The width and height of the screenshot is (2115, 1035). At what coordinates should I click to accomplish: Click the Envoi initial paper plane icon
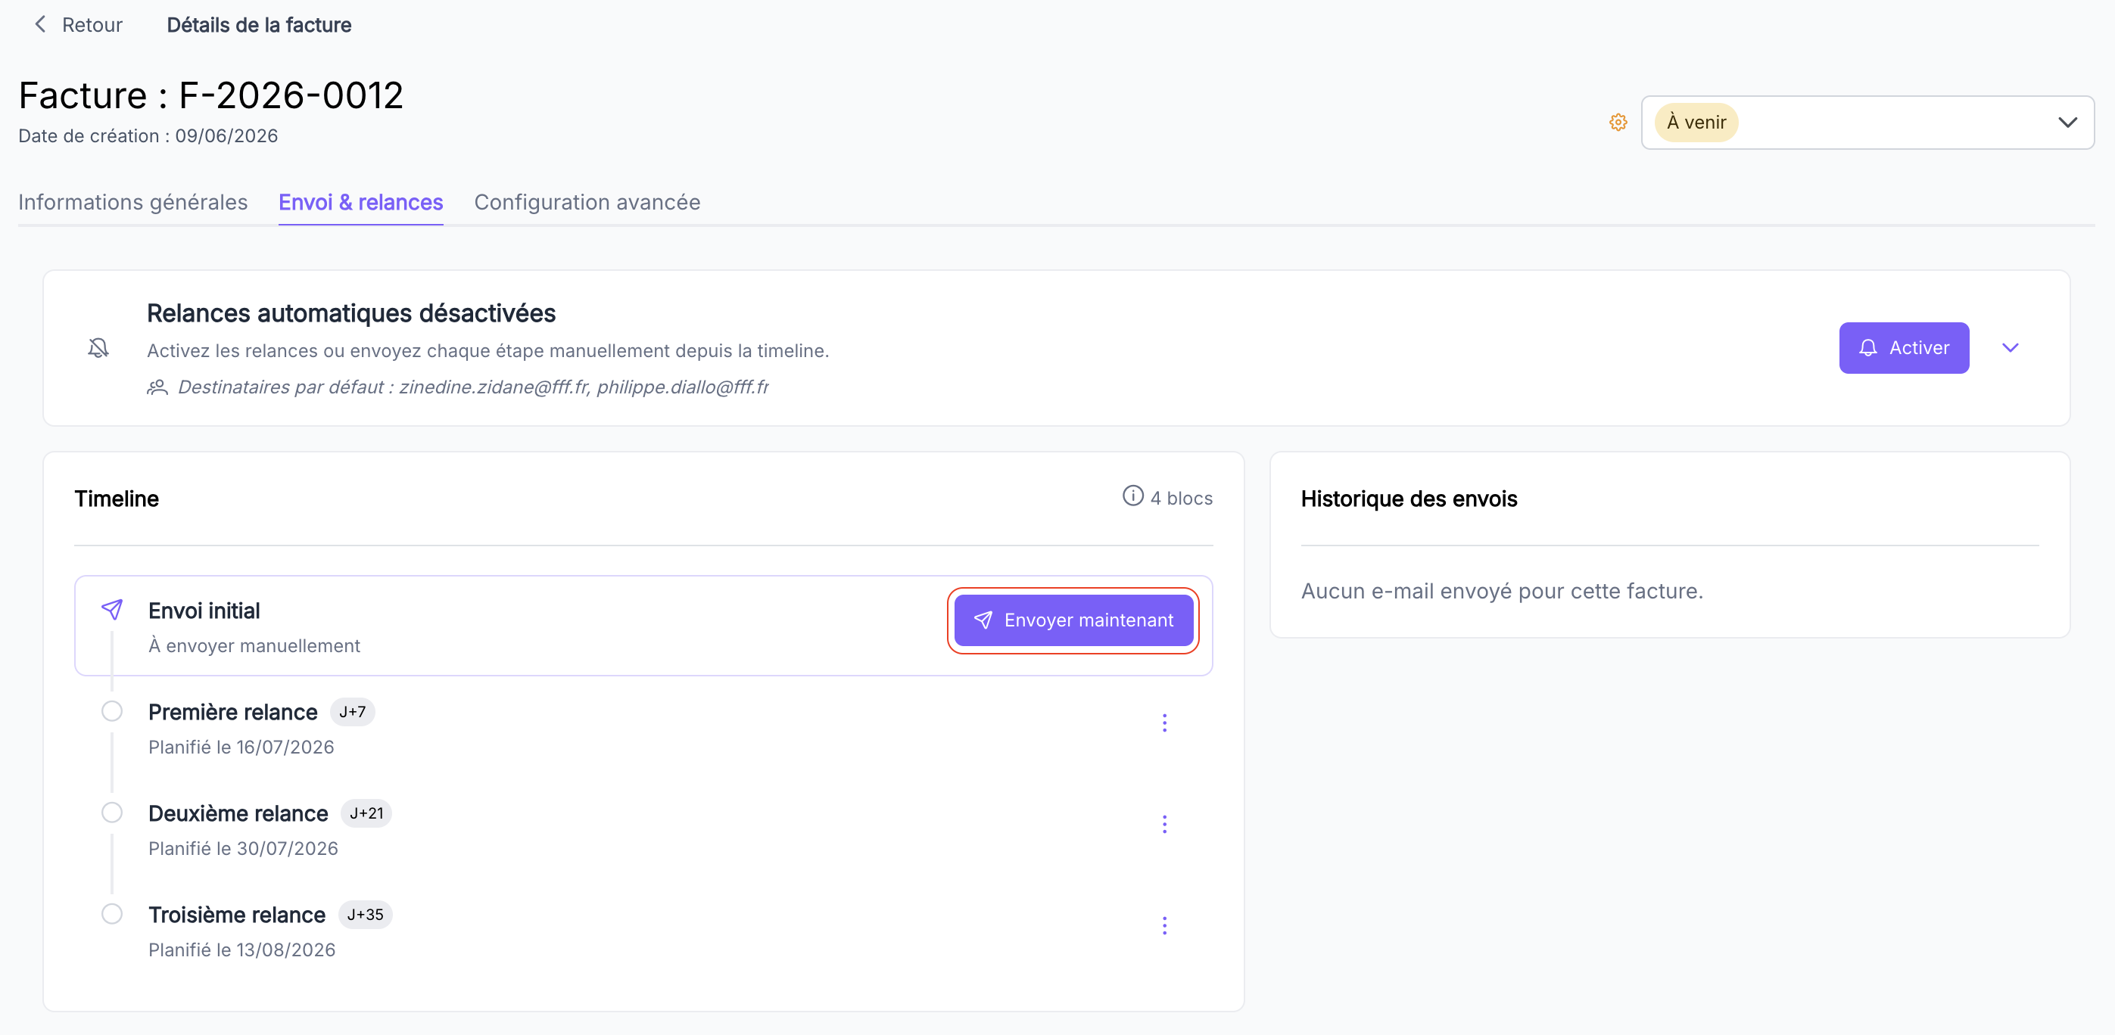click(113, 609)
